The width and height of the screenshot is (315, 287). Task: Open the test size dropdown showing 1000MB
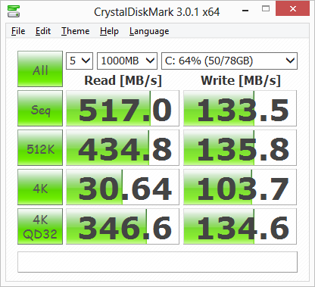[127, 61]
